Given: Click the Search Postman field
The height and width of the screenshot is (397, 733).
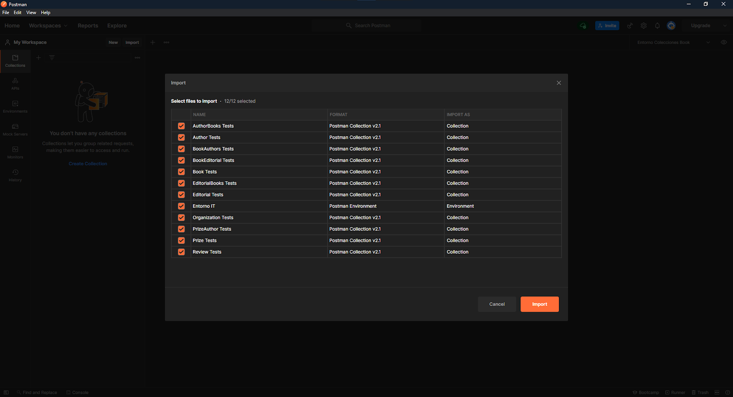Looking at the screenshot, I should point(366,26).
